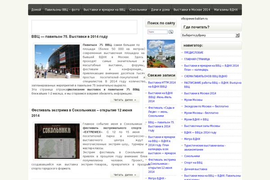Open 'Павильоны ВВЦ - фото' menu item

click(63, 9)
